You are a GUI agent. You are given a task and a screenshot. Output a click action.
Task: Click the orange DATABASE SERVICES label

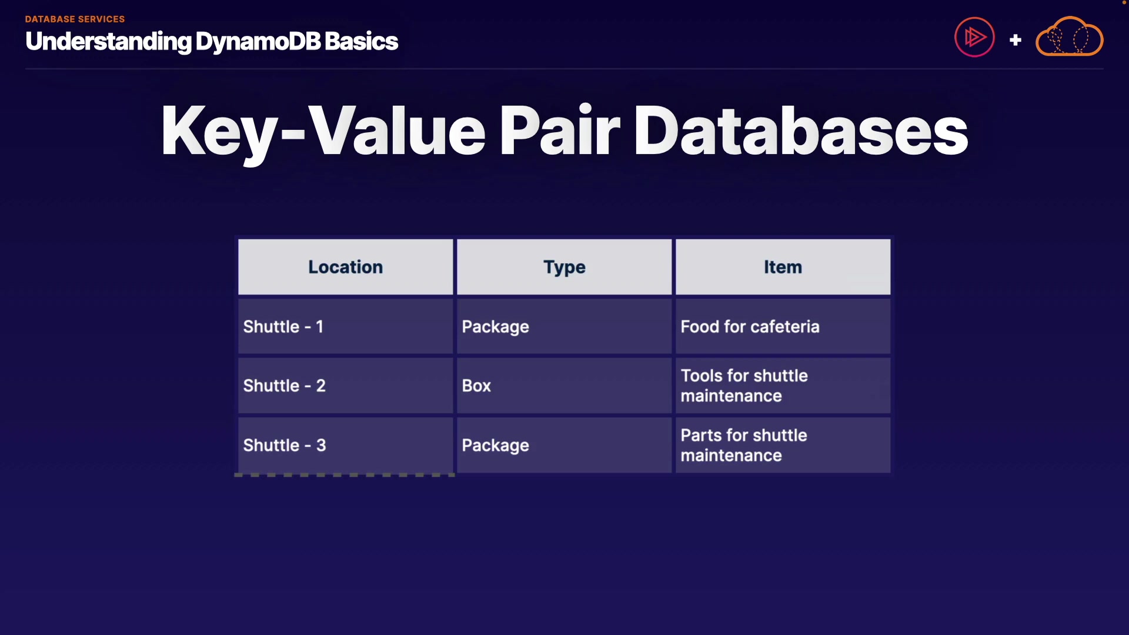click(x=75, y=19)
